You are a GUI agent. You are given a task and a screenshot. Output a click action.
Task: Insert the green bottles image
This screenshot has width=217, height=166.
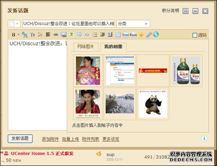pos(186,71)
